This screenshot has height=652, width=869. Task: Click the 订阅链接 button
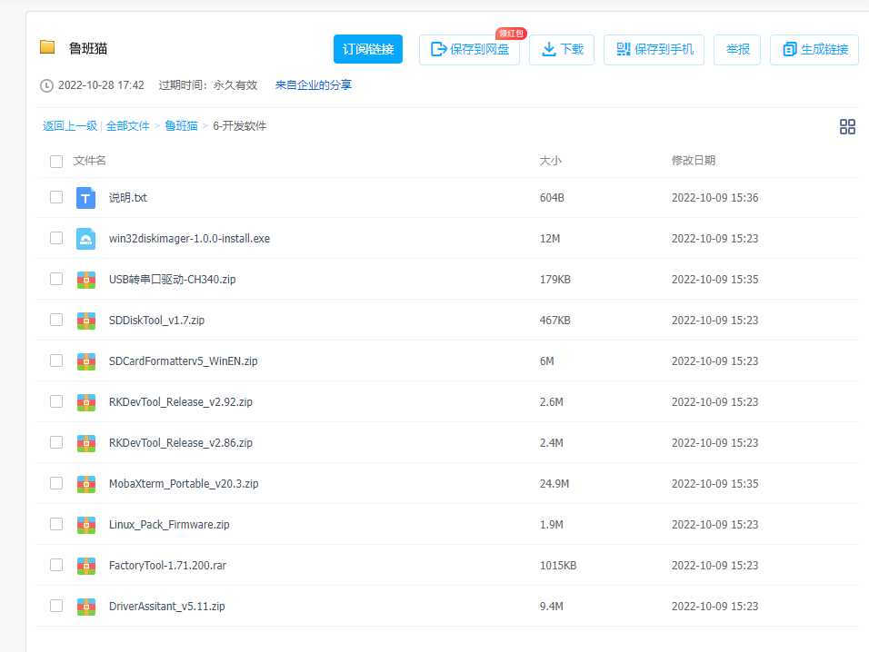click(368, 49)
